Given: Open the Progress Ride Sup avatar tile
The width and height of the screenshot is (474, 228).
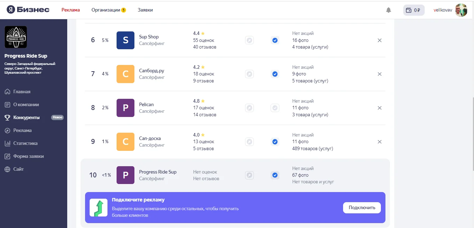Looking at the screenshot, I should coord(125,175).
